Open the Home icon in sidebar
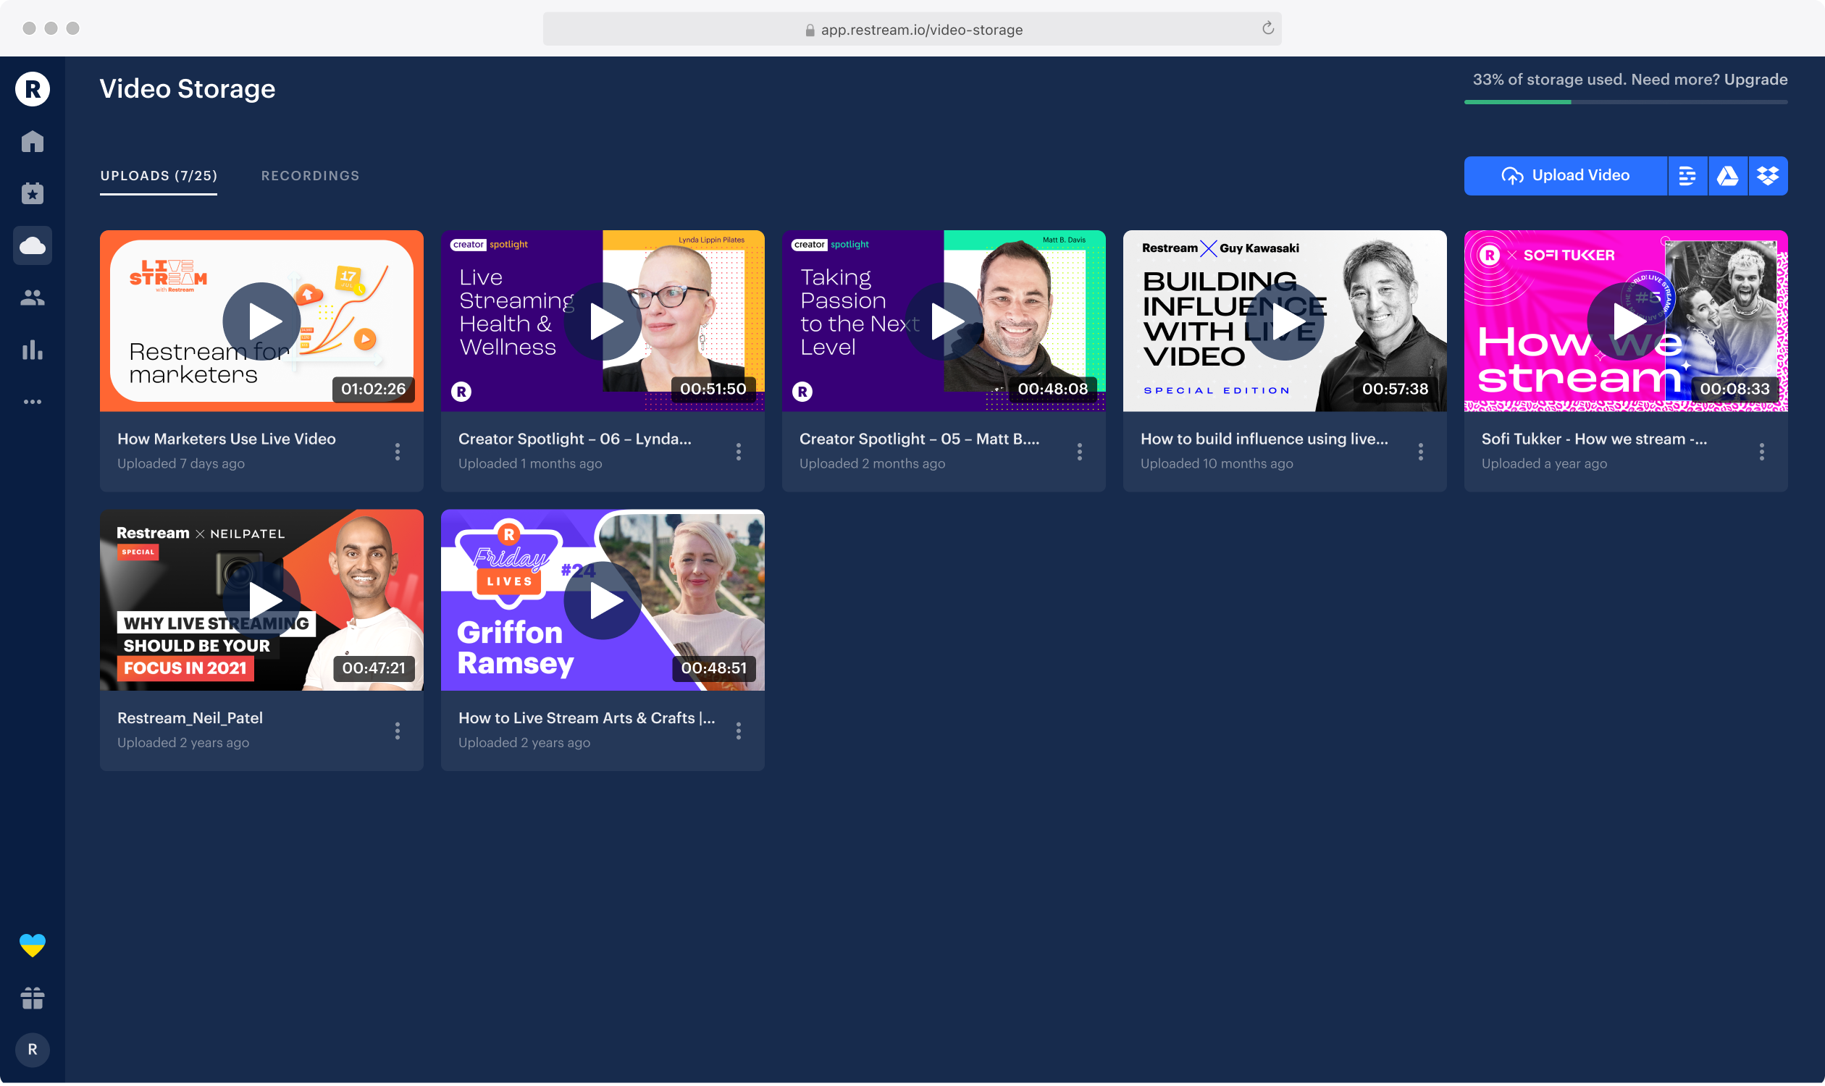This screenshot has height=1086, width=1825. pos(32,141)
